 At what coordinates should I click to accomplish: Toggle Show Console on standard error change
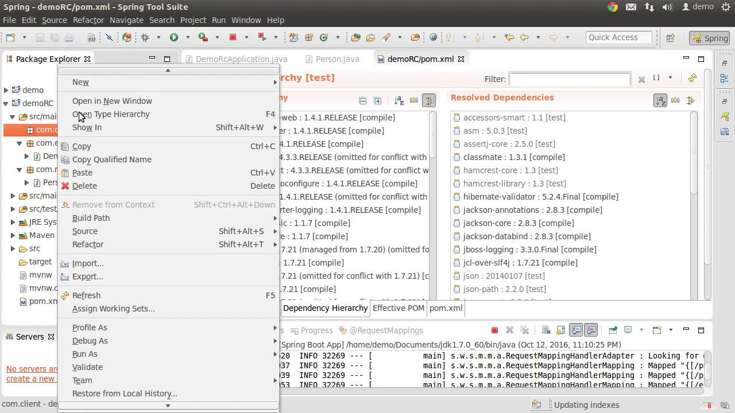coord(591,330)
